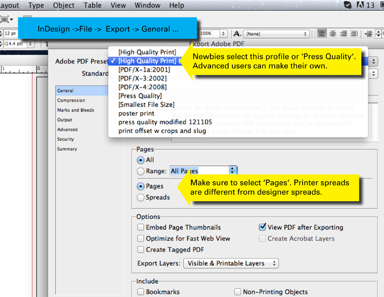Screen dimensions: 384x297
Task: Open the Layout menu
Action: tap(9, 5)
